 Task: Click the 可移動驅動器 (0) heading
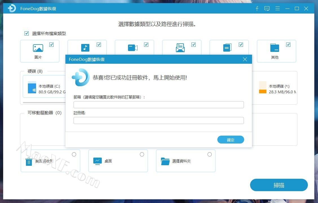45,113
